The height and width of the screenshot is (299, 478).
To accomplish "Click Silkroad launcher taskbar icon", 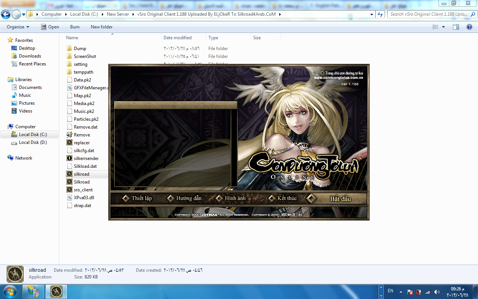I will [56, 291].
